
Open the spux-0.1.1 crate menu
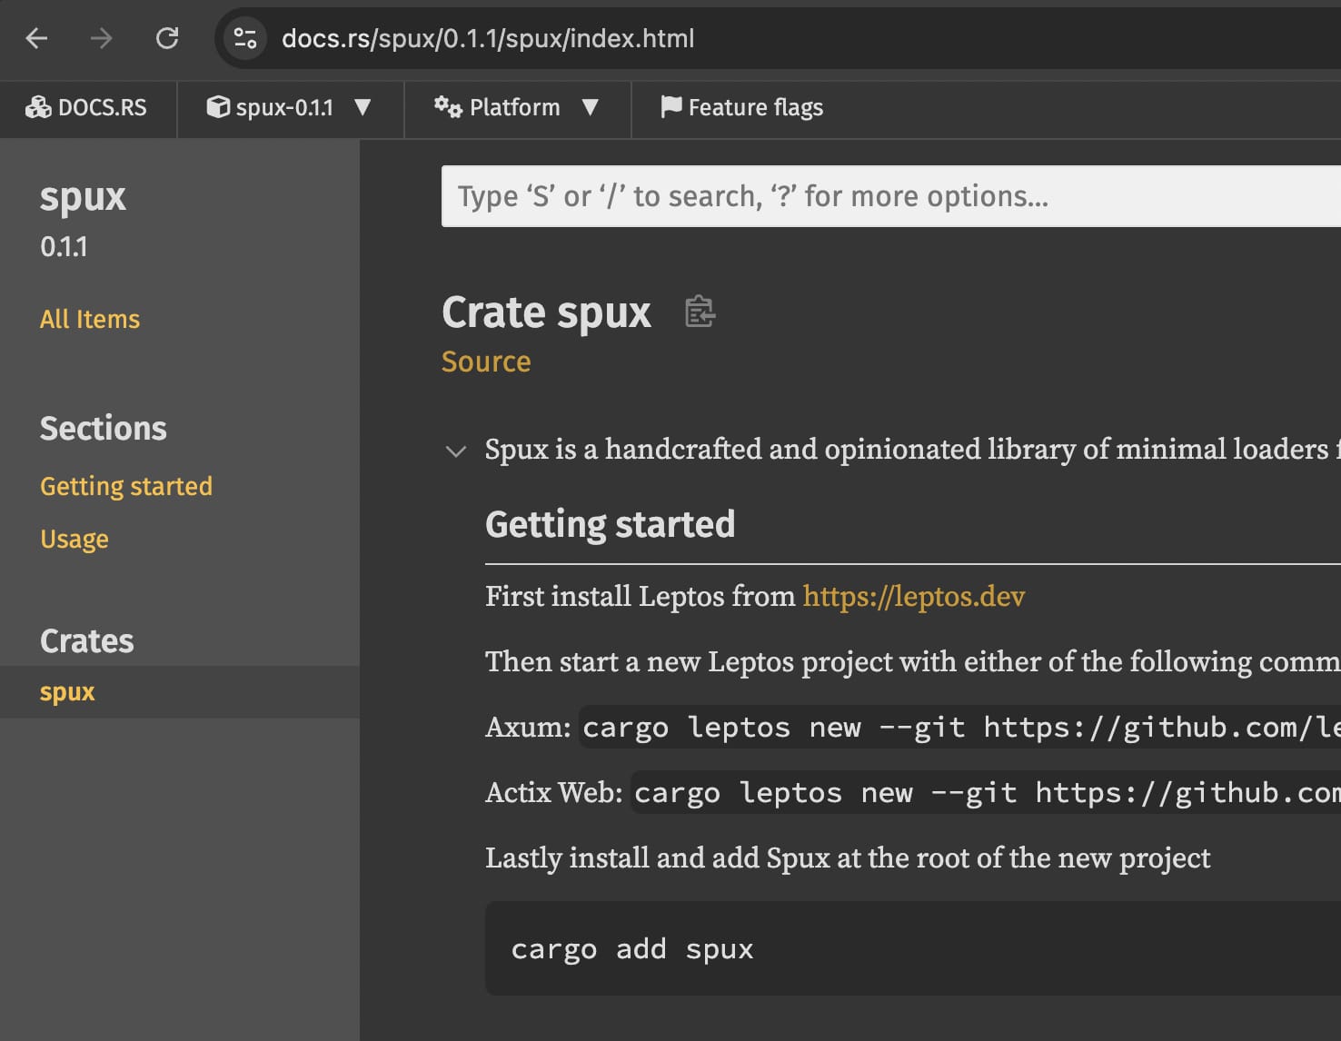290,108
